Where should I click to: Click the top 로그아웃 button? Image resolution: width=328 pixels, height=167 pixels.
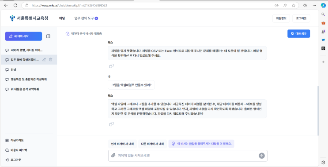(301, 18)
